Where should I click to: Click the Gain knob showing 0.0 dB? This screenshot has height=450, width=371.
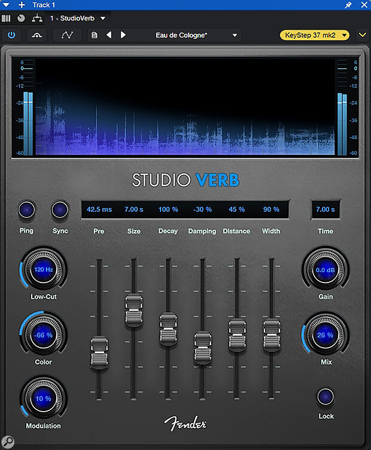tap(326, 270)
